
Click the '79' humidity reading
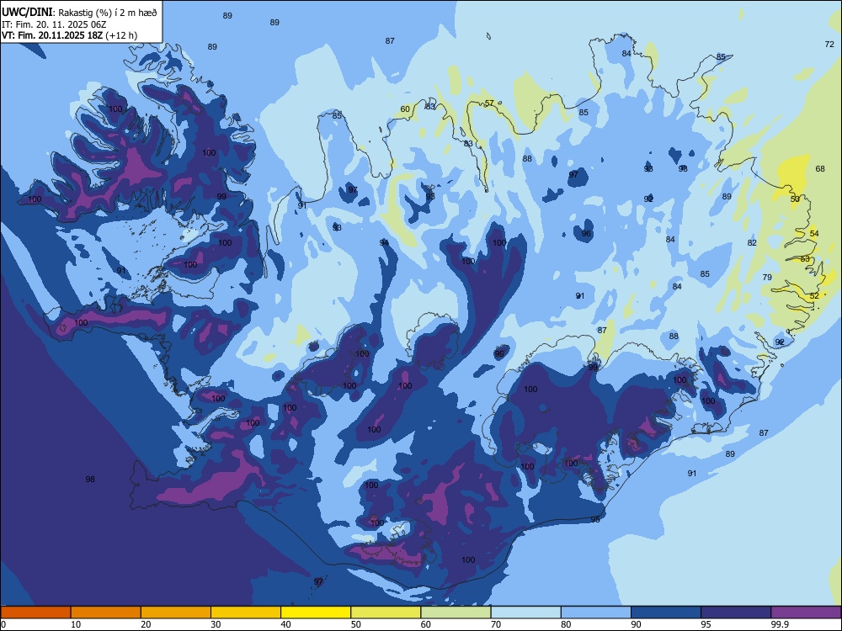pyautogui.click(x=767, y=277)
